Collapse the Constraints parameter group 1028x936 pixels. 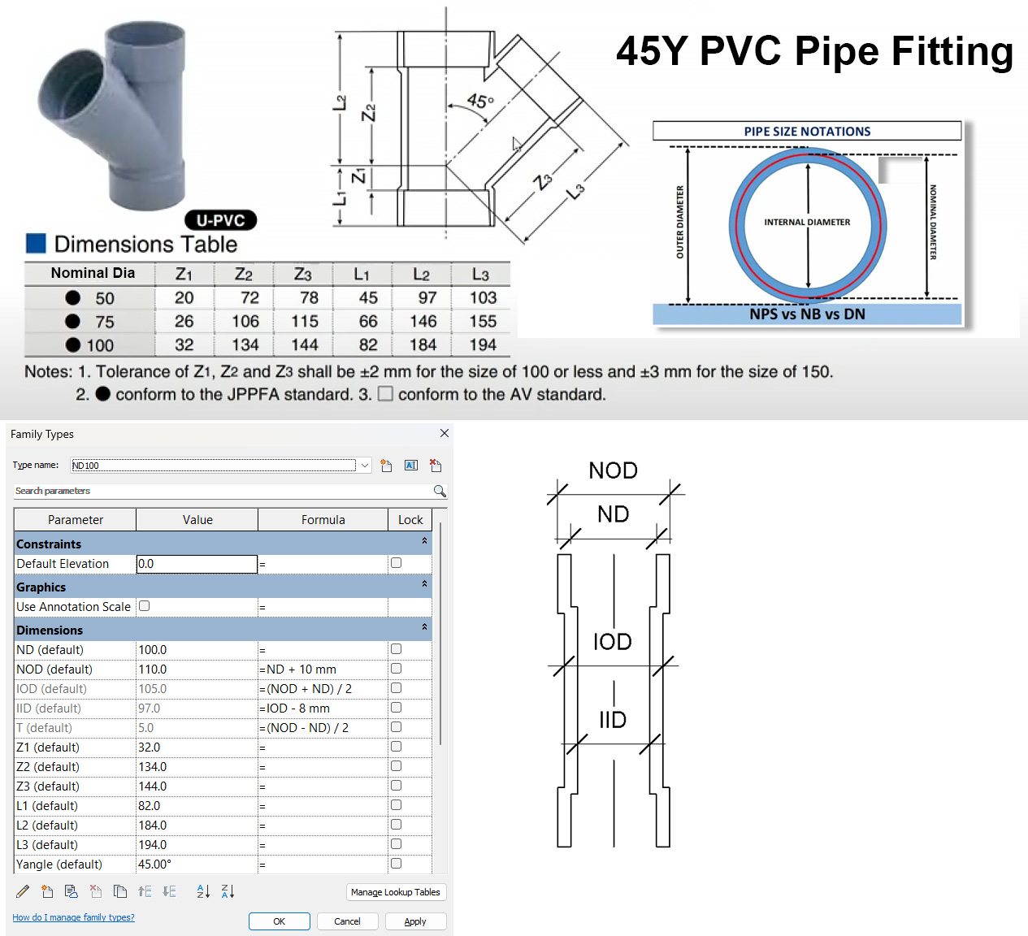424,541
